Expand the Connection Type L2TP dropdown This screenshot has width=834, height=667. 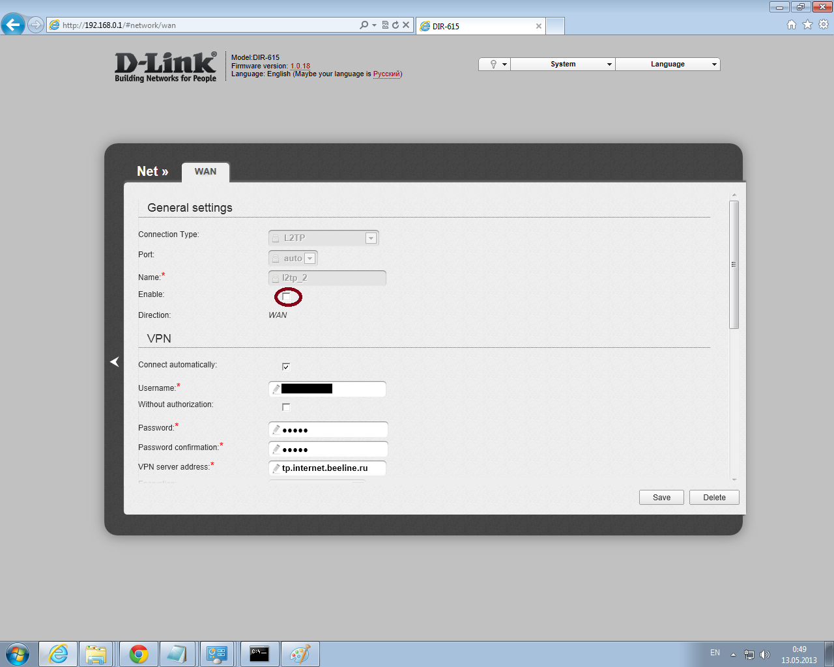click(324, 238)
